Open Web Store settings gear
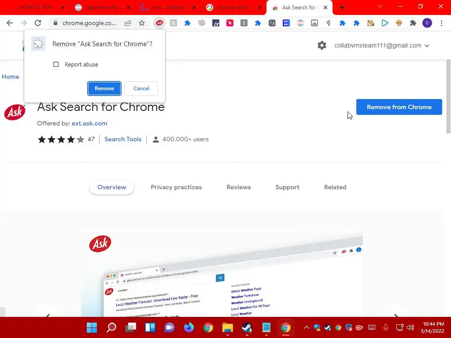The height and width of the screenshot is (338, 451). pyautogui.click(x=322, y=45)
